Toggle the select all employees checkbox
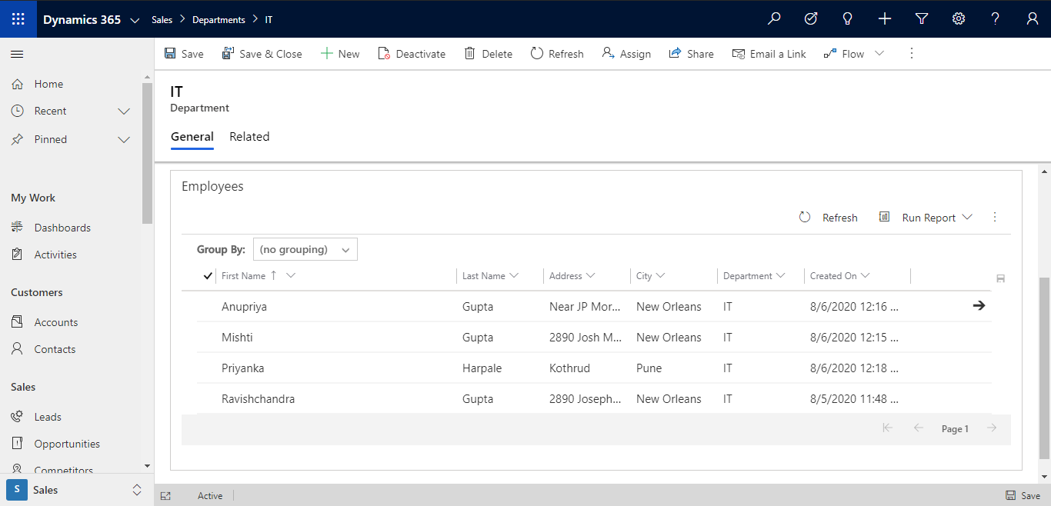 click(x=206, y=275)
